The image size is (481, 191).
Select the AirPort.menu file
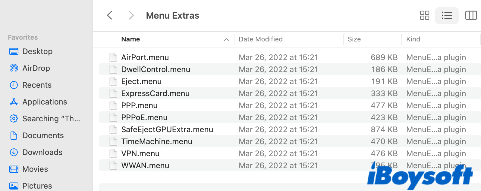tap(145, 57)
